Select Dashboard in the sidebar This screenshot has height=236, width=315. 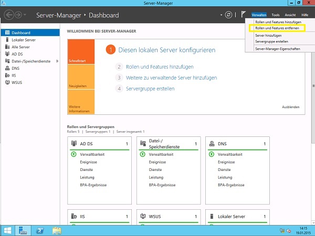[30, 33]
